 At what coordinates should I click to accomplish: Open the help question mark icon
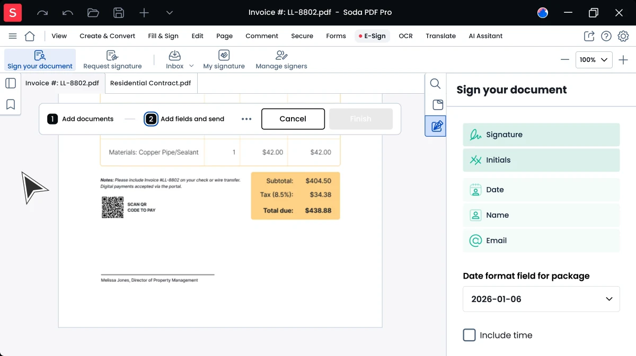(x=606, y=36)
